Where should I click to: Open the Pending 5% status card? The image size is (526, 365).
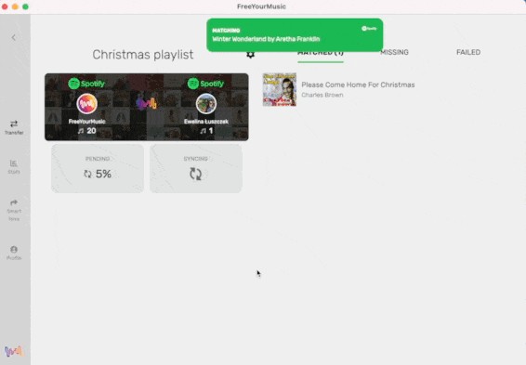point(98,168)
